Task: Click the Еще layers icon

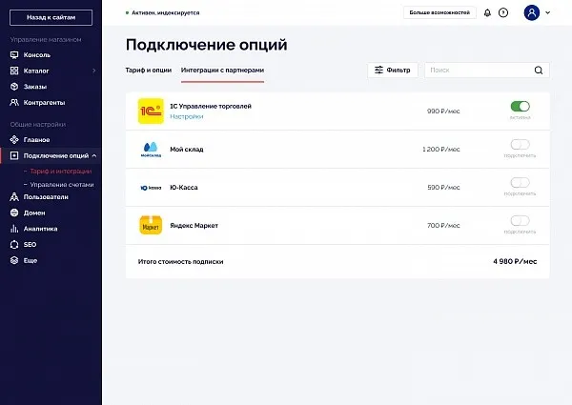Action: [14, 260]
